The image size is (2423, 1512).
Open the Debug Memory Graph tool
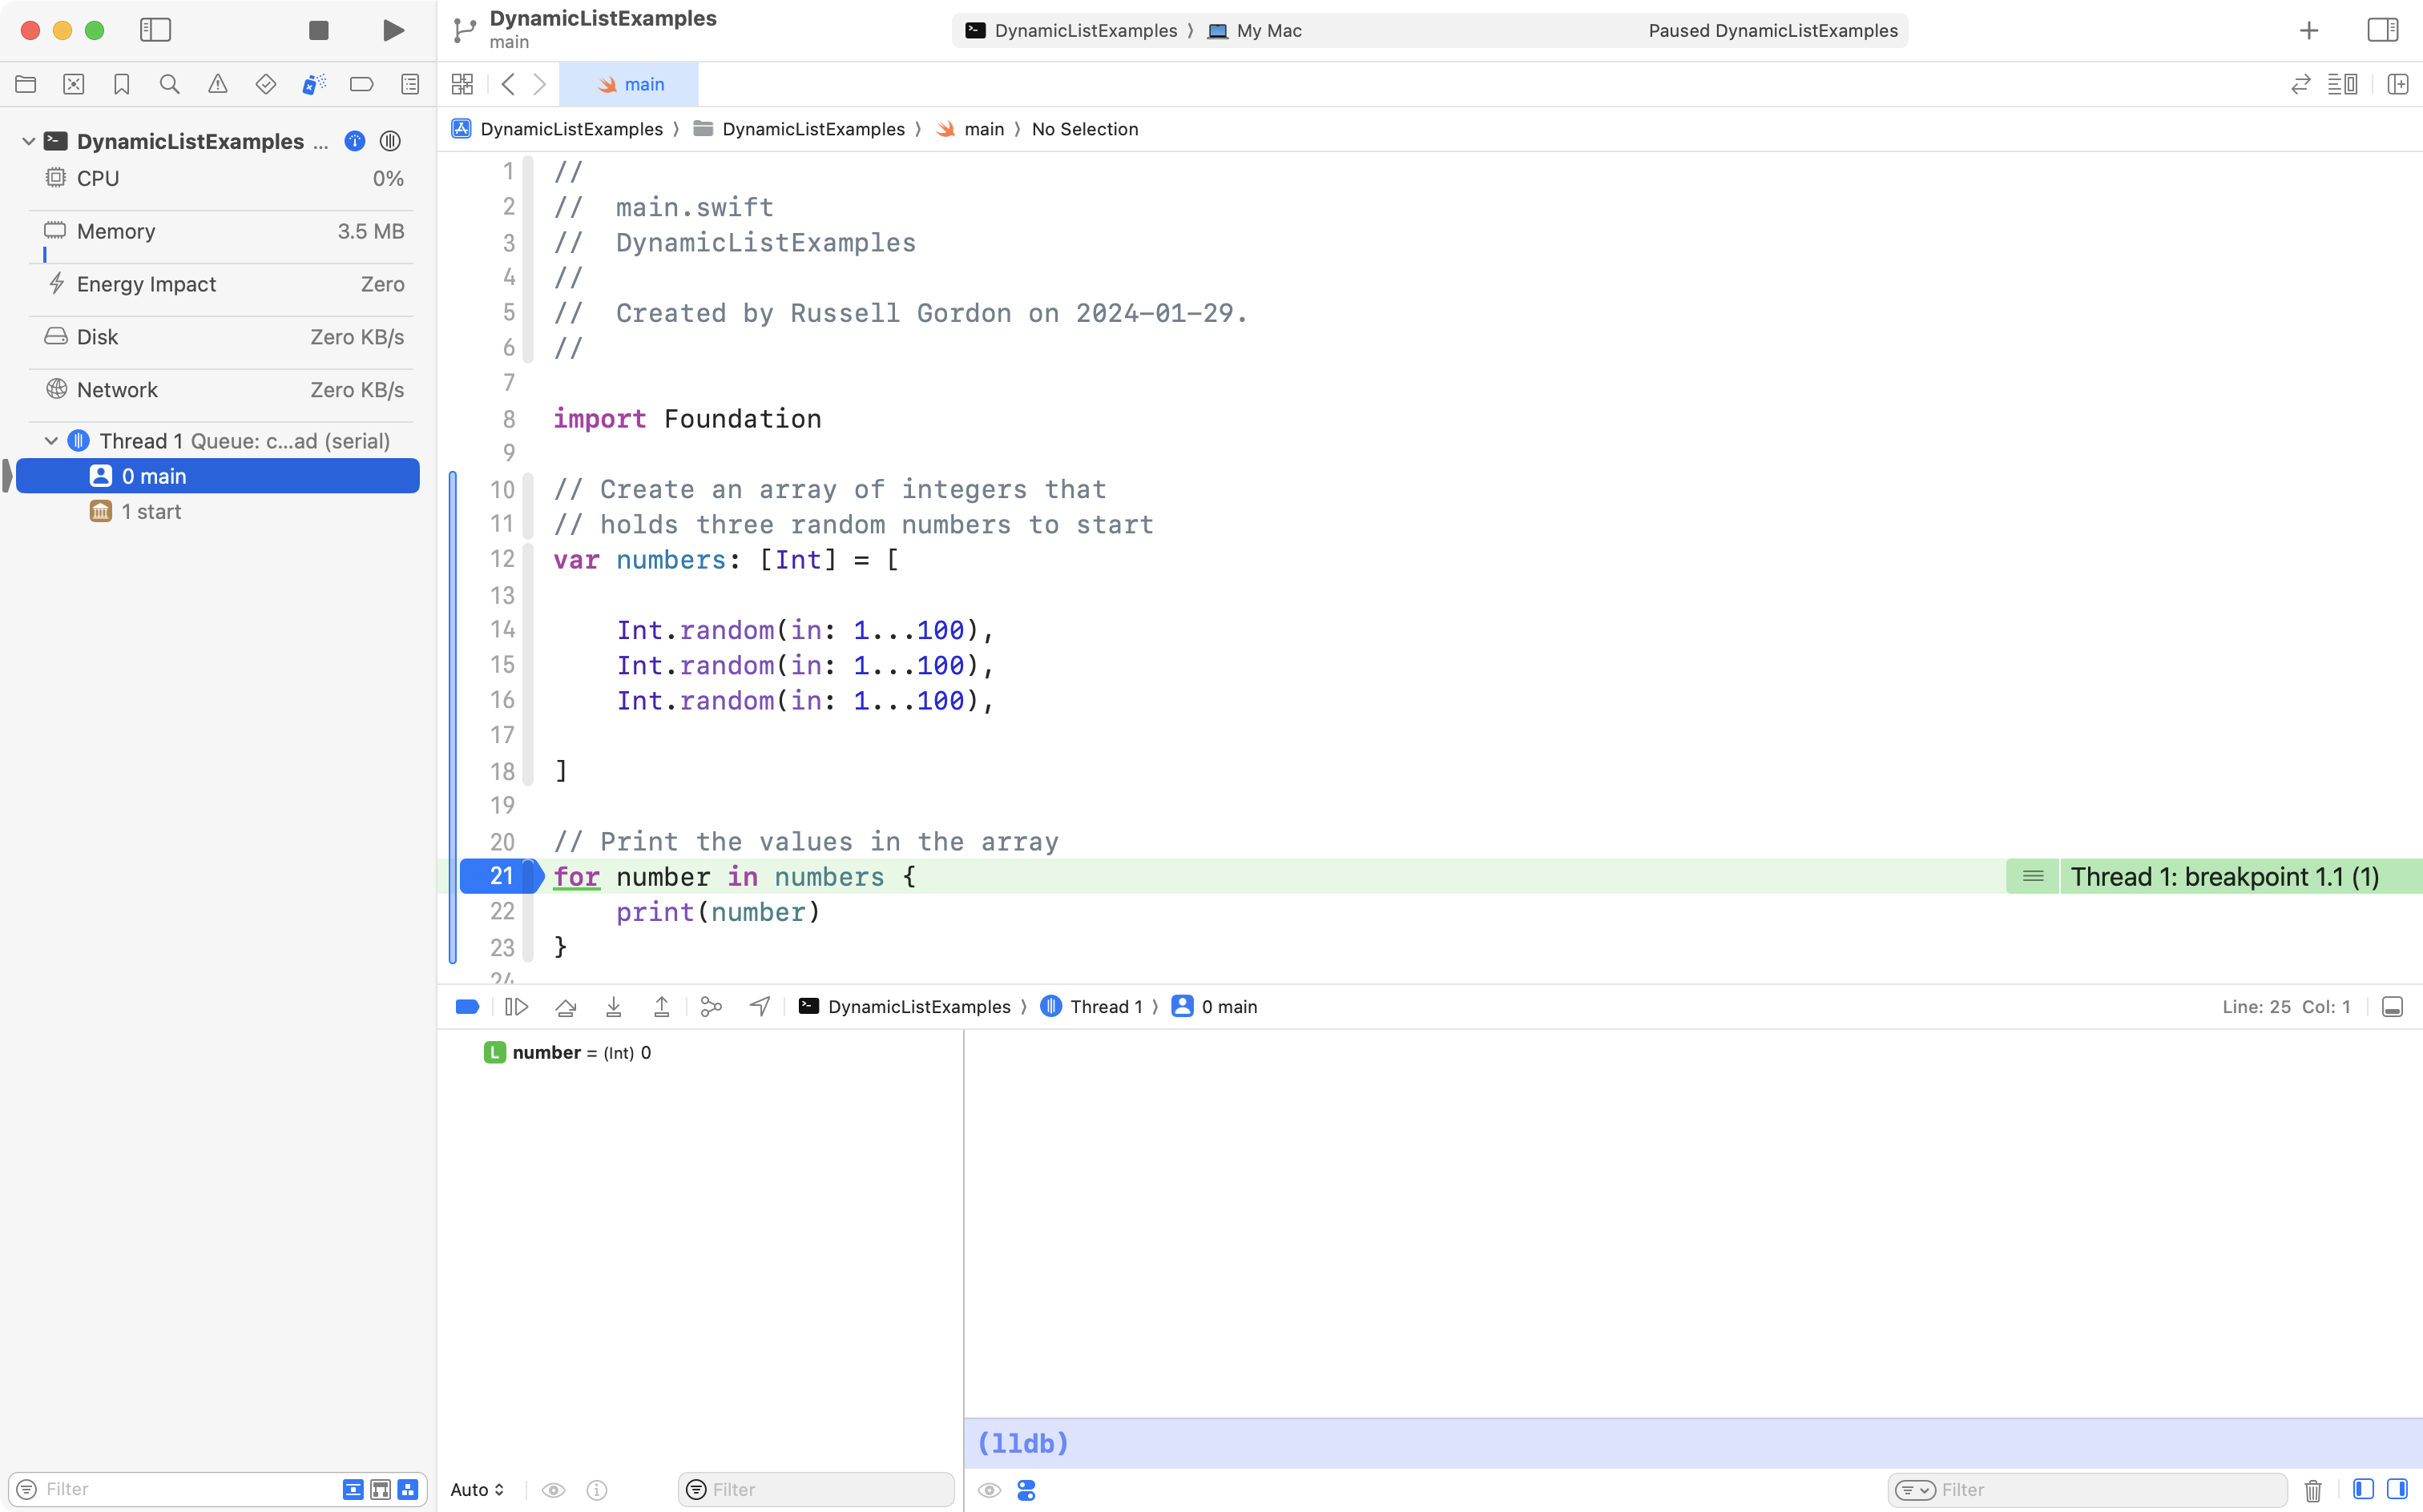coord(710,1006)
